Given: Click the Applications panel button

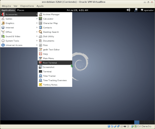Looking at the screenshot, I should [x=8, y=10].
